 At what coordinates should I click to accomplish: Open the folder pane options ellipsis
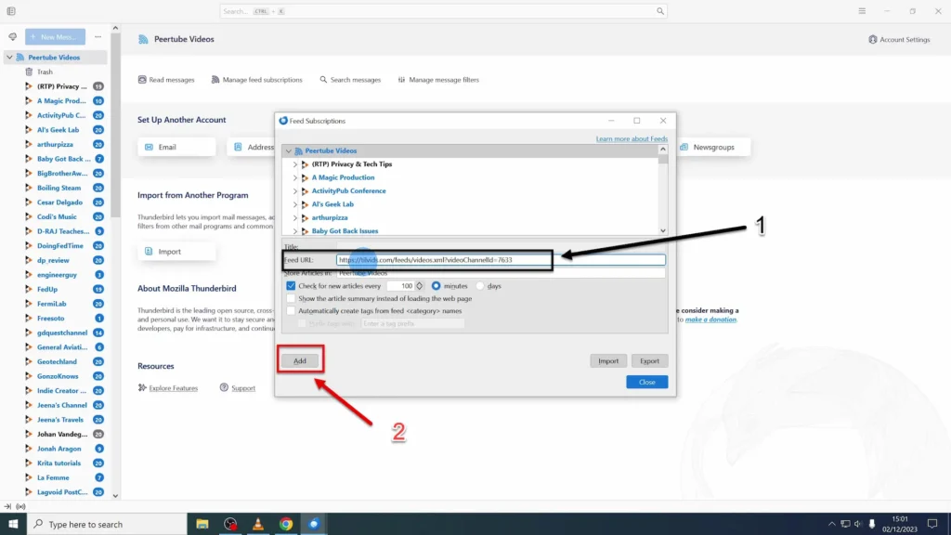tap(98, 37)
